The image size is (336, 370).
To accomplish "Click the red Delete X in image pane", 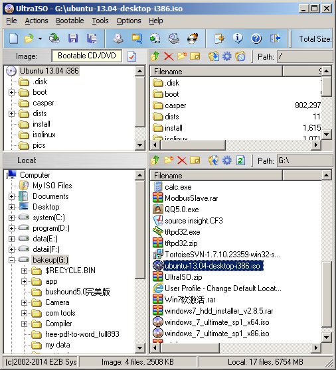I will click(169, 56).
